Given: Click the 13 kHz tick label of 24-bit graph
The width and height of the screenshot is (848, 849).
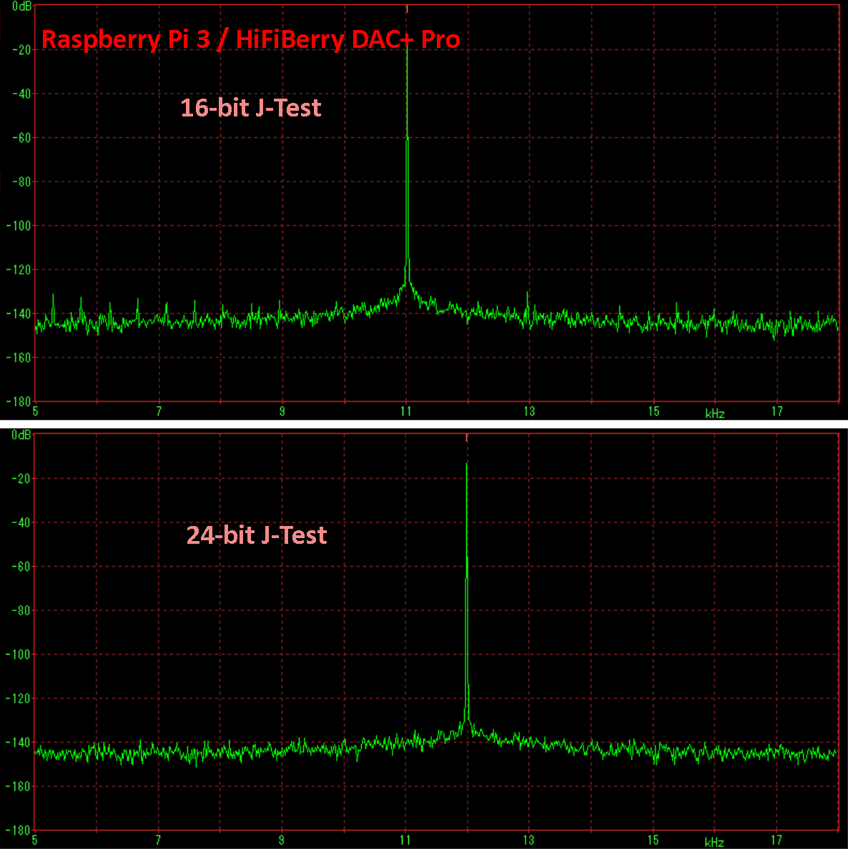Looking at the screenshot, I should pyautogui.click(x=529, y=840).
